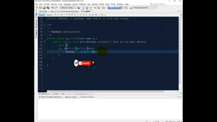Open the Team menu
Viewport: 217px width, 122px height.
coord(107,4)
